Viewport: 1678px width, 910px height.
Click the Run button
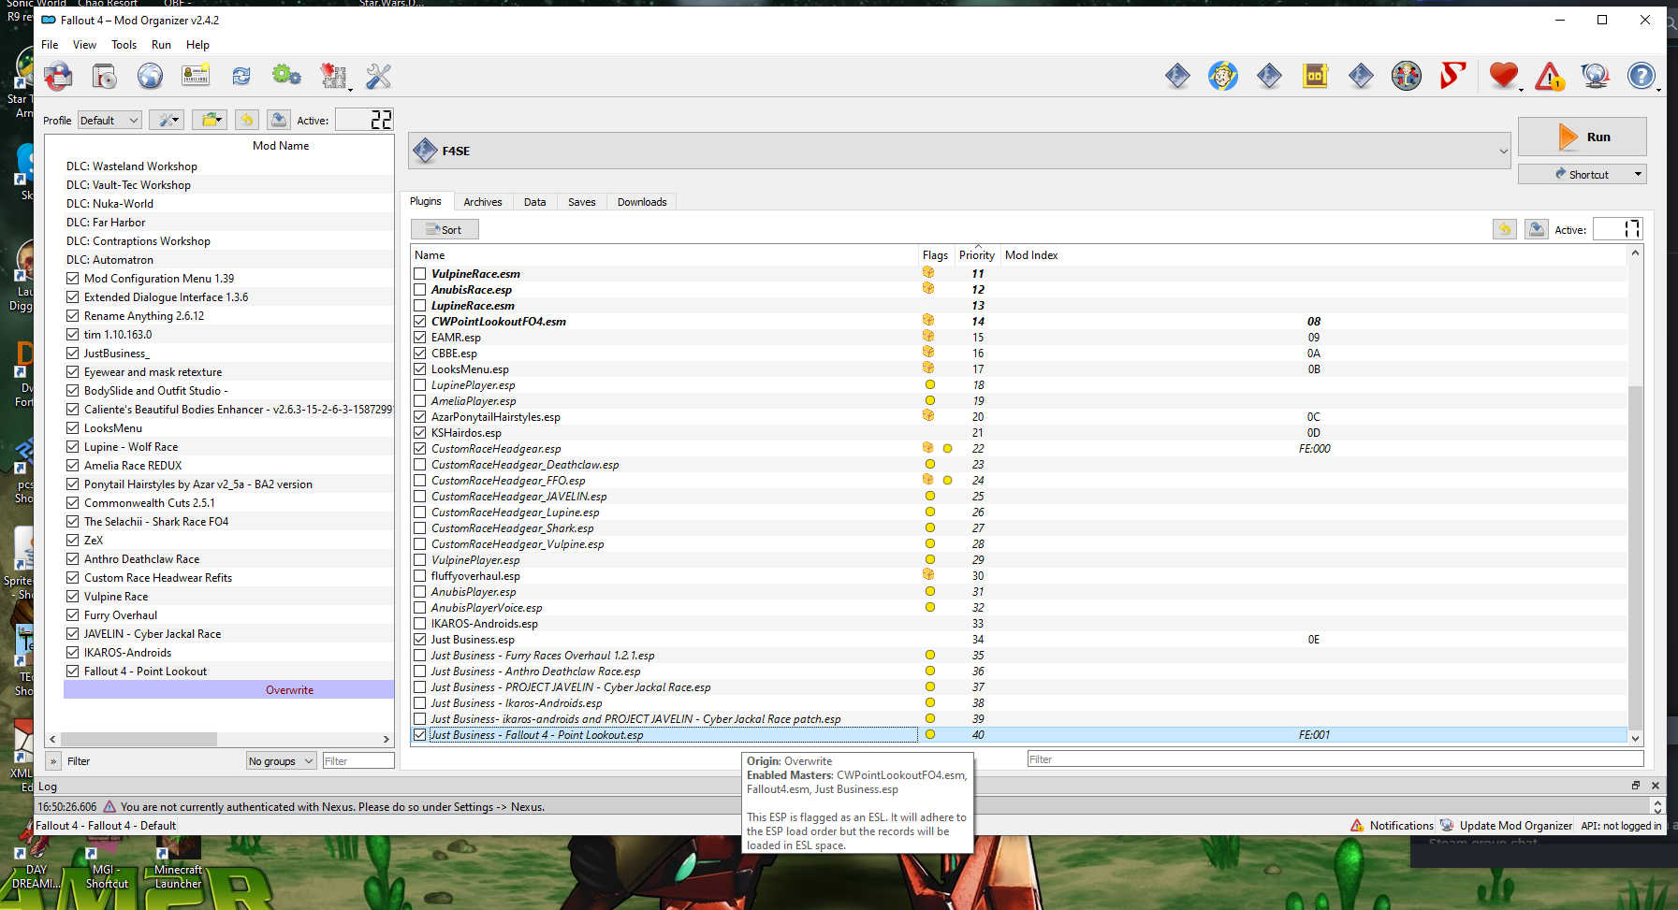[1582, 137]
